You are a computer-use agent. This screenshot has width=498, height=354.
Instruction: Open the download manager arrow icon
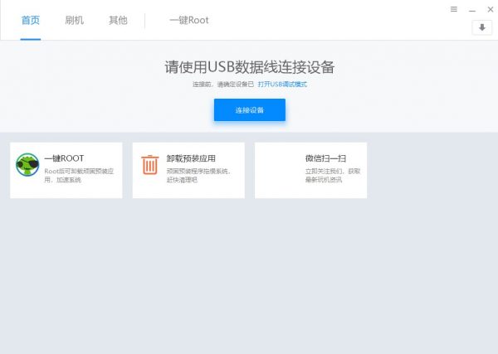482,27
